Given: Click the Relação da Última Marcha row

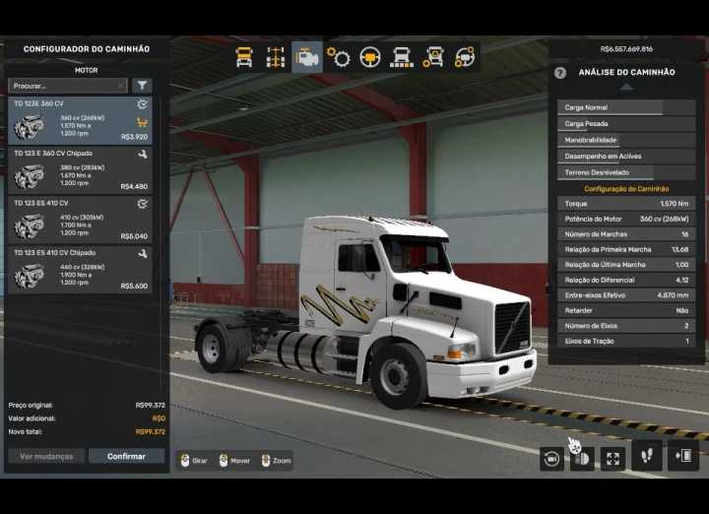Looking at the screenshot, I should (x=626, y=265).
